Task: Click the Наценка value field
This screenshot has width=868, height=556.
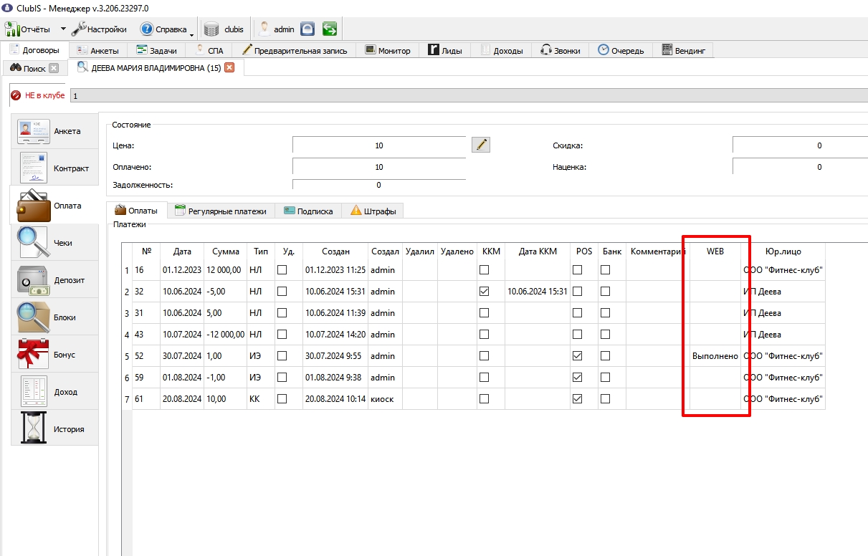Action: 800,167
